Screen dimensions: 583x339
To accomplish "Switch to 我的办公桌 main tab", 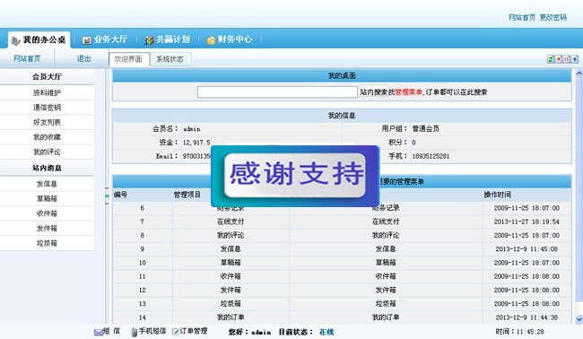I will 39,39.
